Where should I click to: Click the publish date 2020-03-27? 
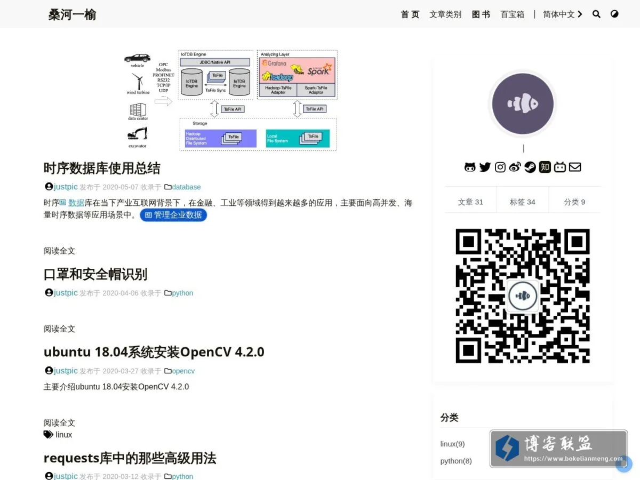[120, 371]
